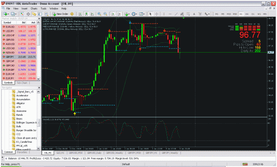Open the Tools menu

[x=43, y=8]
